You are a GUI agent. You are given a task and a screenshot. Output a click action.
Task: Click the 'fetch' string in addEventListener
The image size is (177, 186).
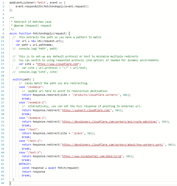tap(41, 3)
